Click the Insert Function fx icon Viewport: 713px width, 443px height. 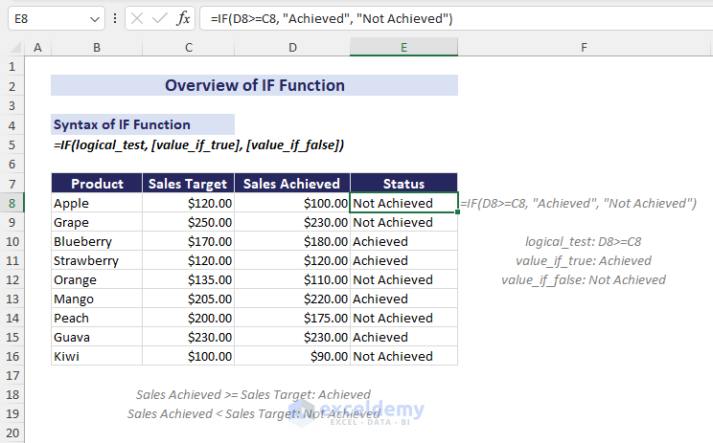[183, 18]
